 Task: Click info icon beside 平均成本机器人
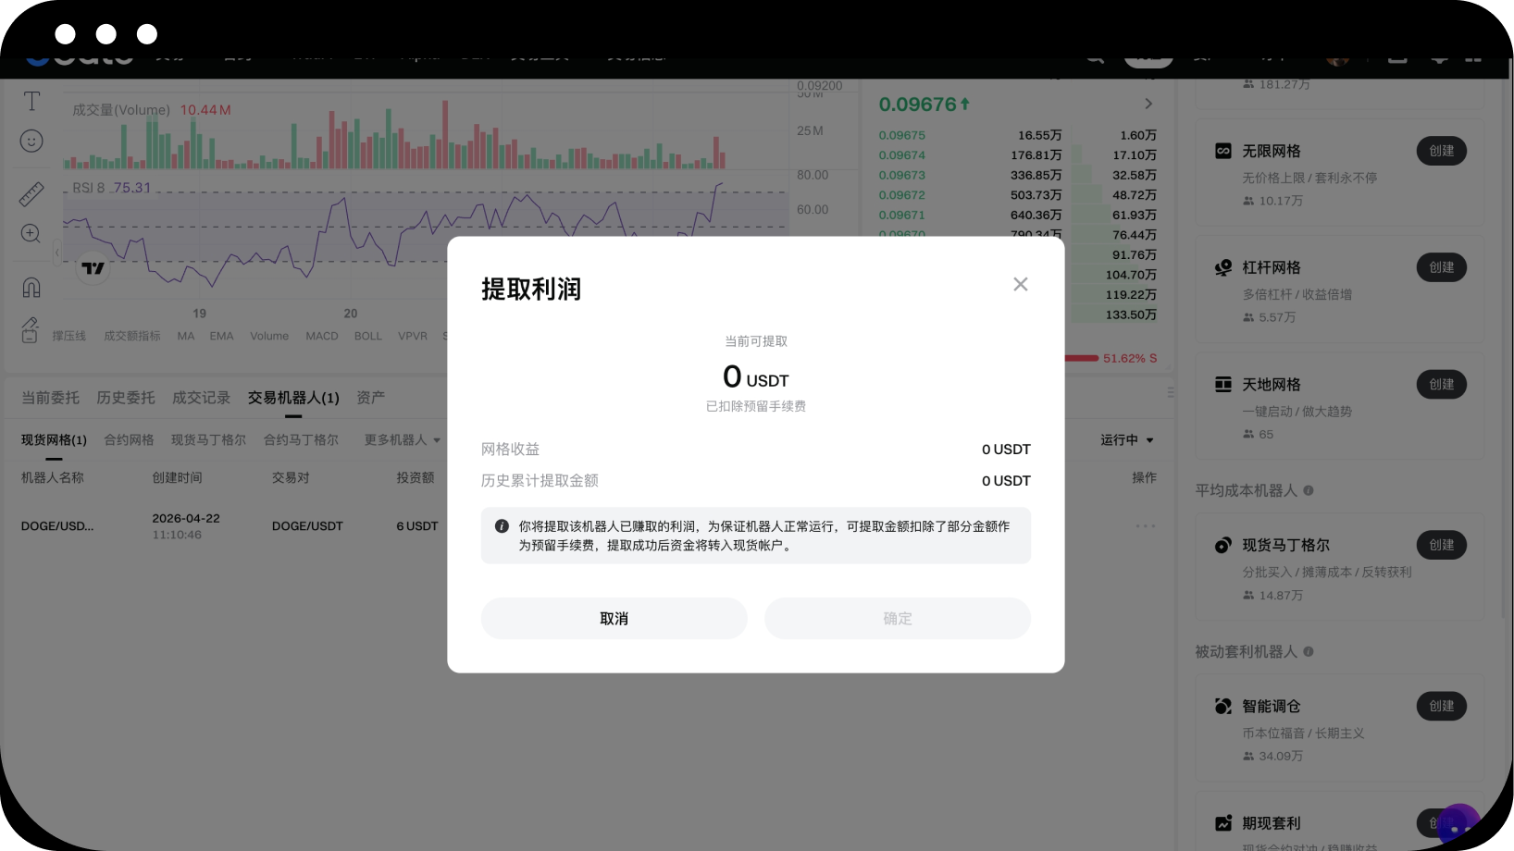pyautogui.click(x=1309, y=490)
